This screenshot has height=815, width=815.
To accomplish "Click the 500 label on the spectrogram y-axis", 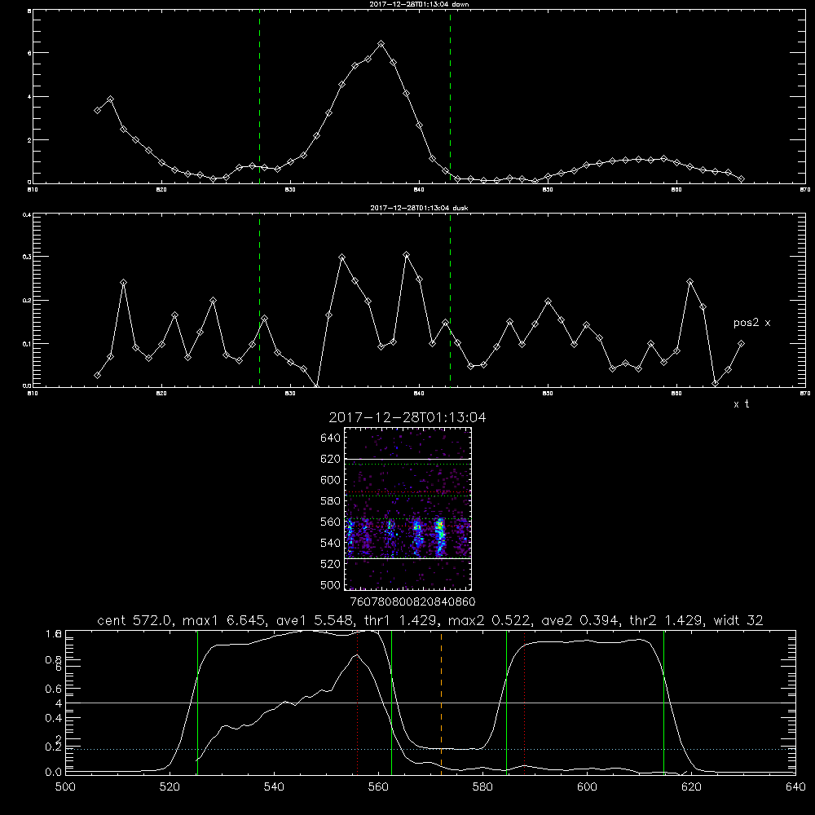I will pos(331,584).
